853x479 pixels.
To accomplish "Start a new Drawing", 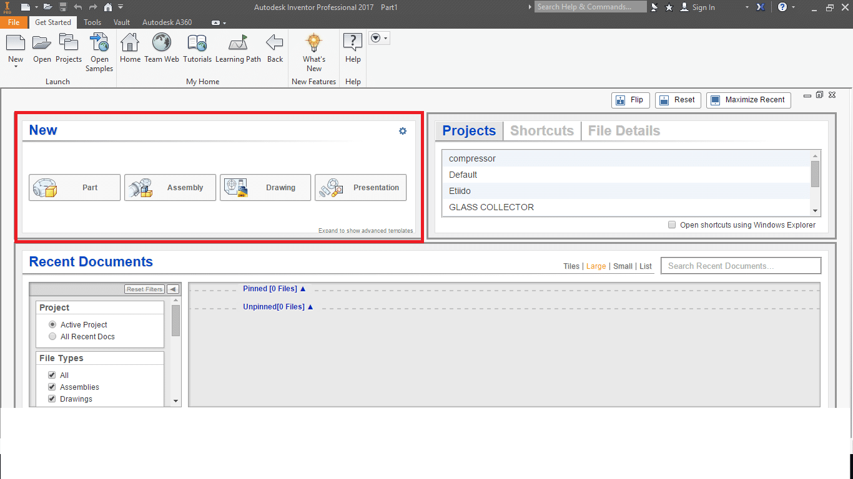I will click(265, 187).
